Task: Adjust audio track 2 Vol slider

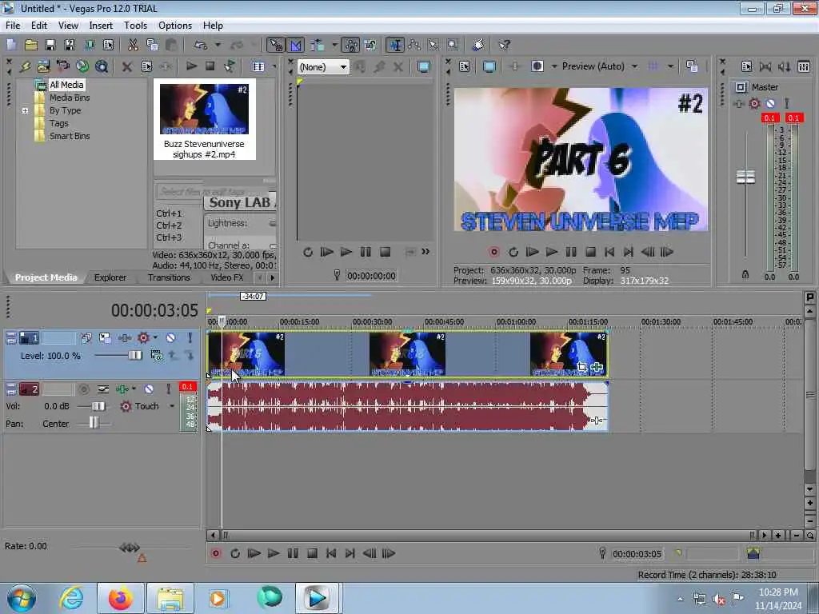Action: 98,405
